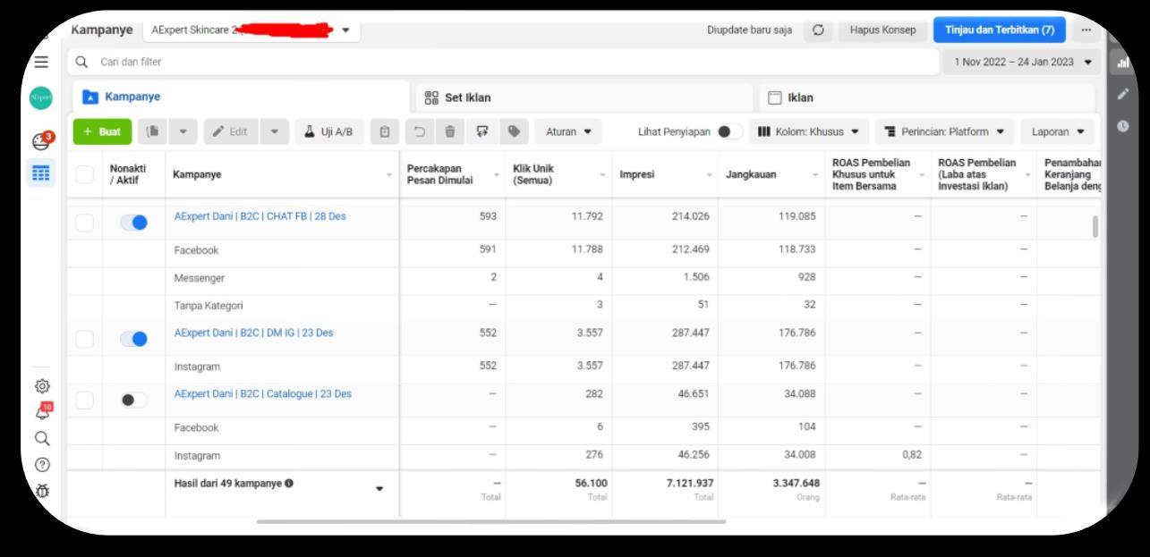Tick checkbox for Catalogue 23 Des campaign
The height and width of the screenshot is (557, 1150).
(84, 400)
